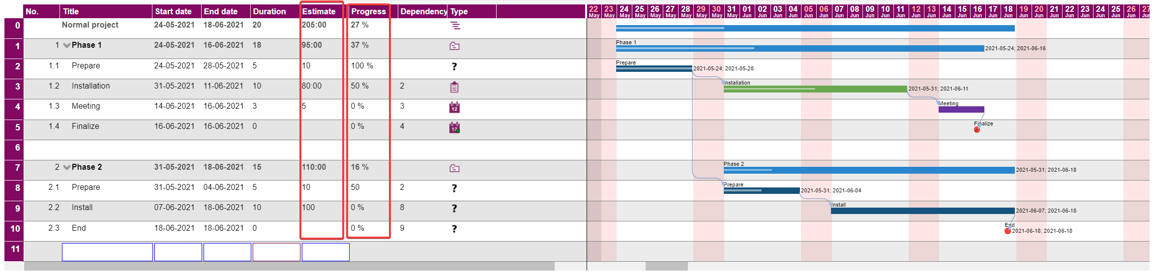
Task: Click the Finalize milestone type icon
Action: (454, 127)
